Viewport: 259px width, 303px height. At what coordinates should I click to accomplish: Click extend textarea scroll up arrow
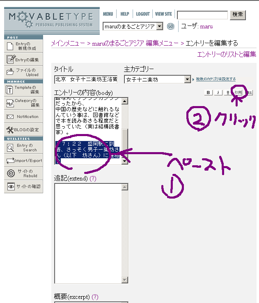pyautogui.click(x=125, y=187)
